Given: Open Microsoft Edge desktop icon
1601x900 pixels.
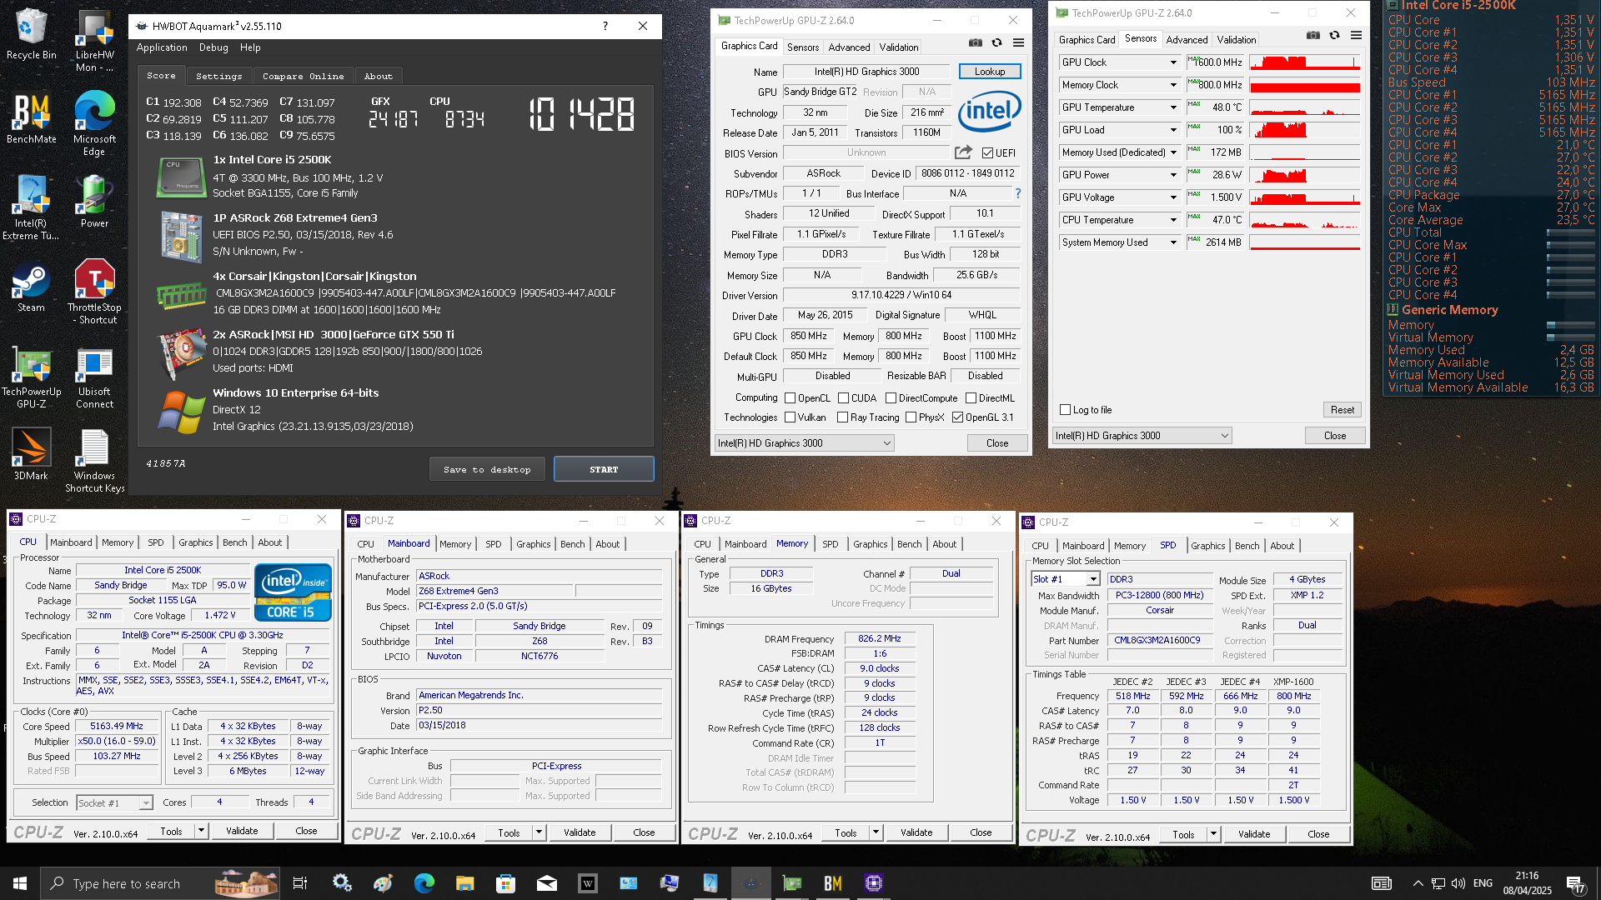Looking at the screenshot, I should (x=94, y=124).
